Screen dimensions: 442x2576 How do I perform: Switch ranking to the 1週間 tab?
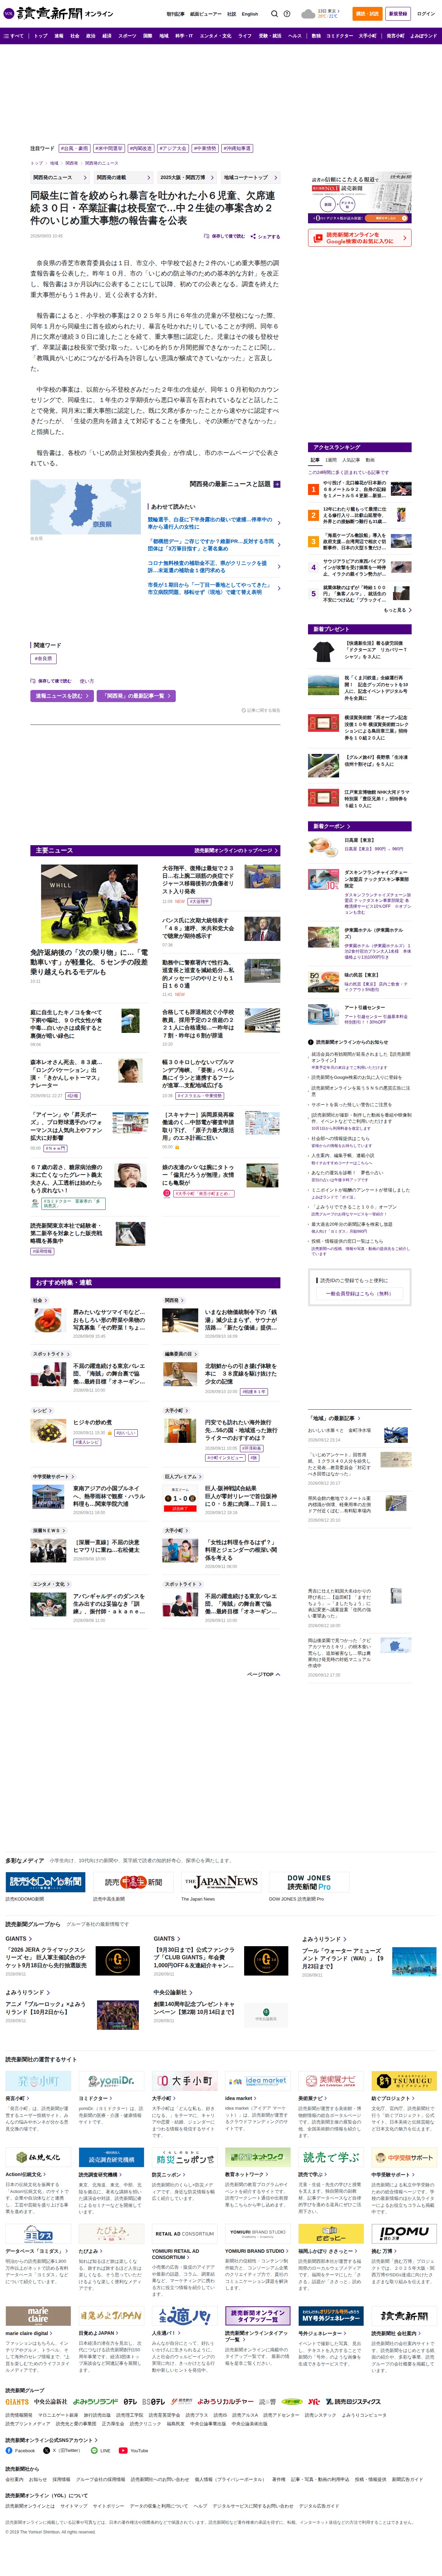click(x=331, y=460)
